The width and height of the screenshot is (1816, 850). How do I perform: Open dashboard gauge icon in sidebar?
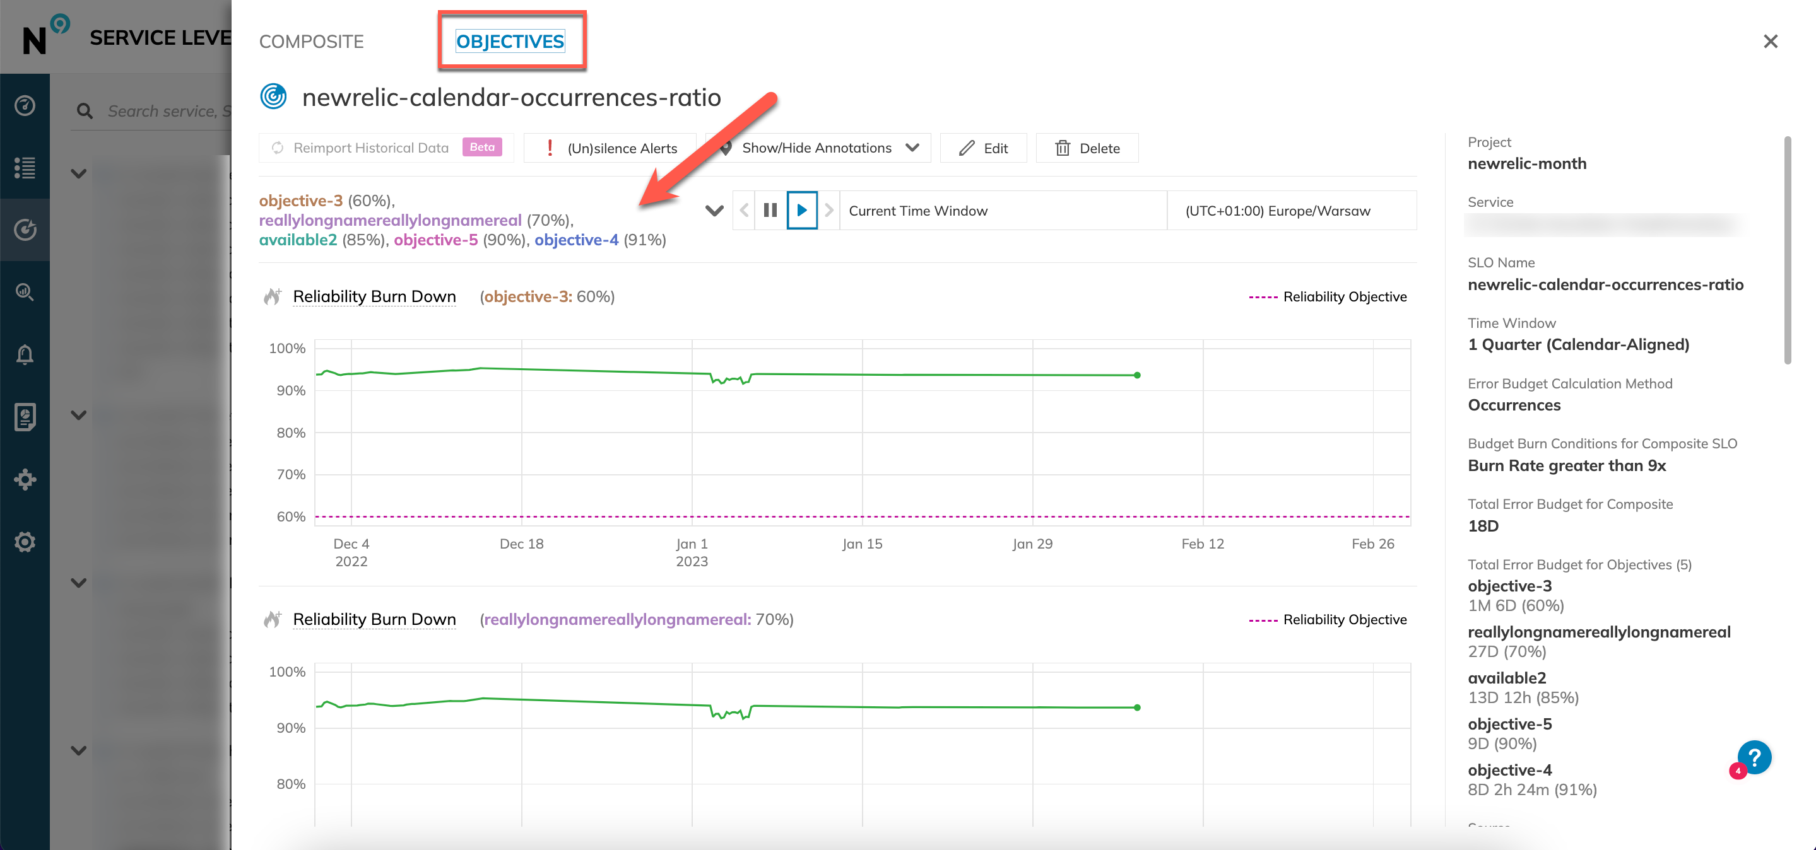tap(25, 106)
